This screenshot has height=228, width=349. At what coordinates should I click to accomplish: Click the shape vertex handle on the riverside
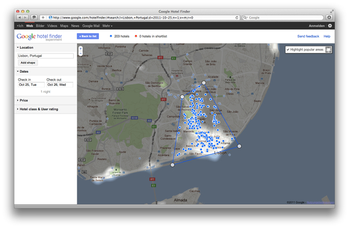pyautogui.click(x=173, y=165)
